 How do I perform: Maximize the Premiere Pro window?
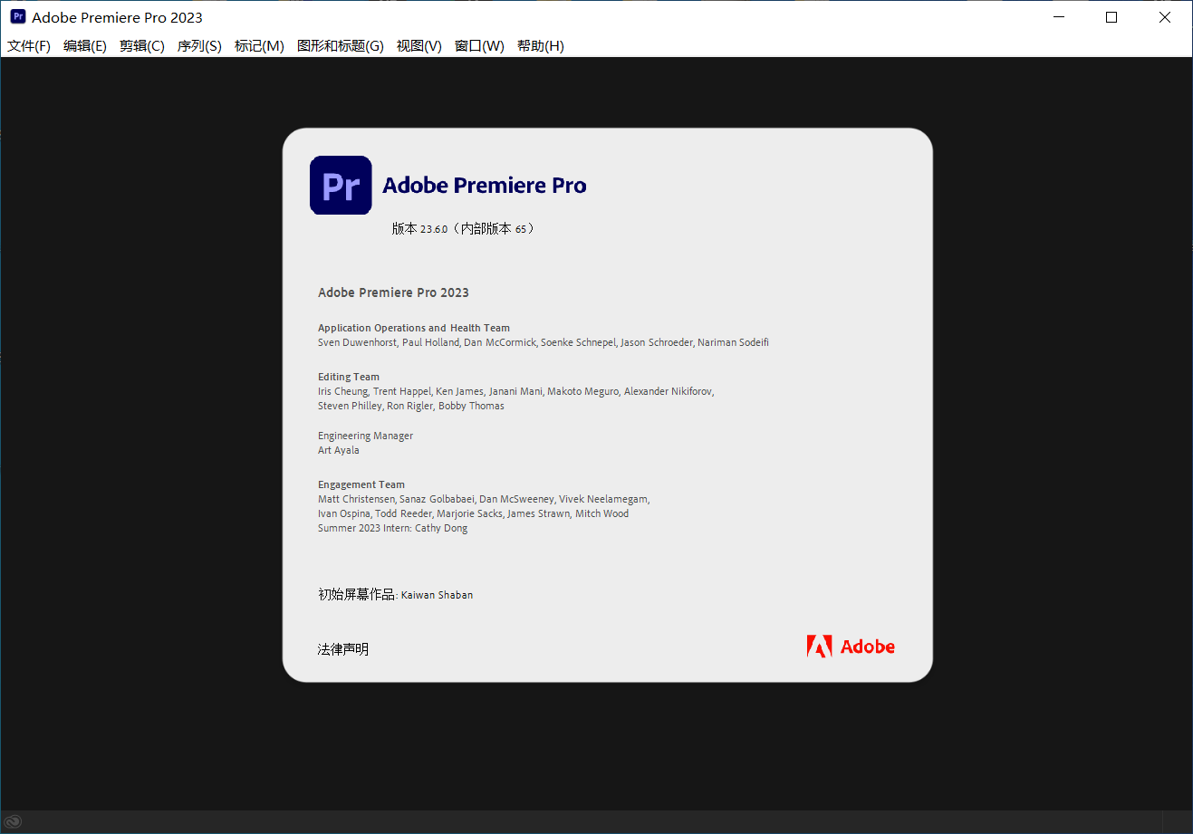(1111, 17)
